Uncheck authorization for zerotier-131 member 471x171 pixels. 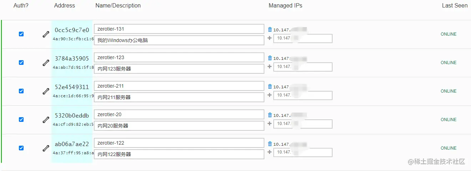[21, 34]
